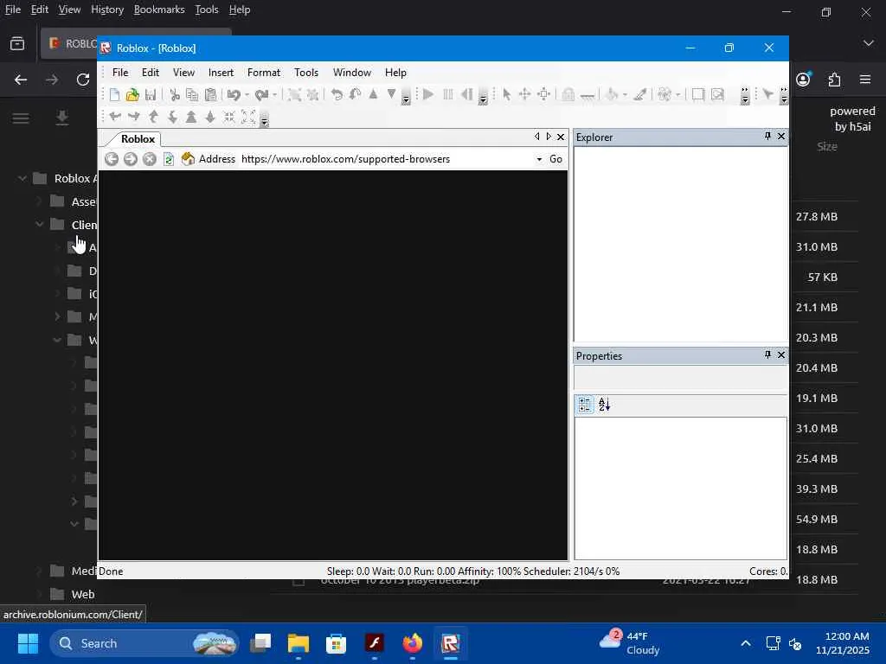The image size is (886, 664).
Task: Refresh the page in the Studio browser
Action: pyautogui.click(x=169, y=159)
